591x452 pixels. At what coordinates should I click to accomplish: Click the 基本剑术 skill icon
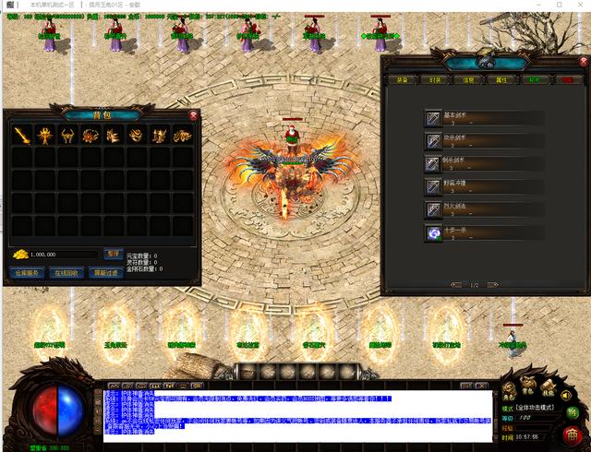coord(433,118)
